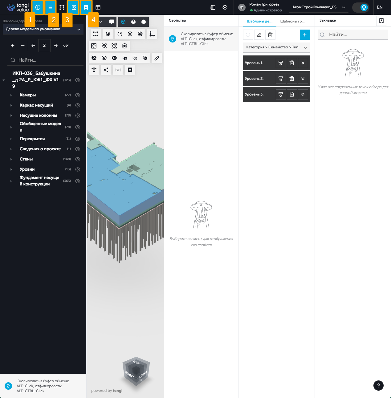391x398 pixels.
Task: Click the speedometer icon in viewer toolbar
Action: [x=120, y=34]
